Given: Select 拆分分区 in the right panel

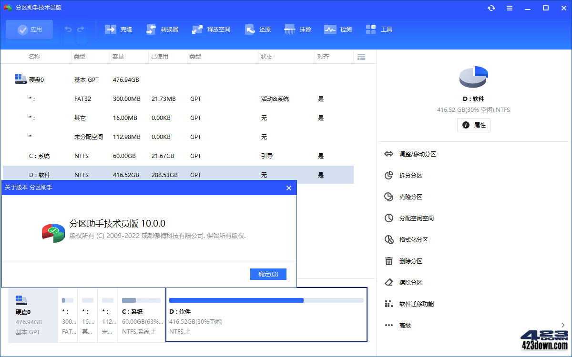Looking at the screenshot, I should pyautogui.click(x=411, y=175).
